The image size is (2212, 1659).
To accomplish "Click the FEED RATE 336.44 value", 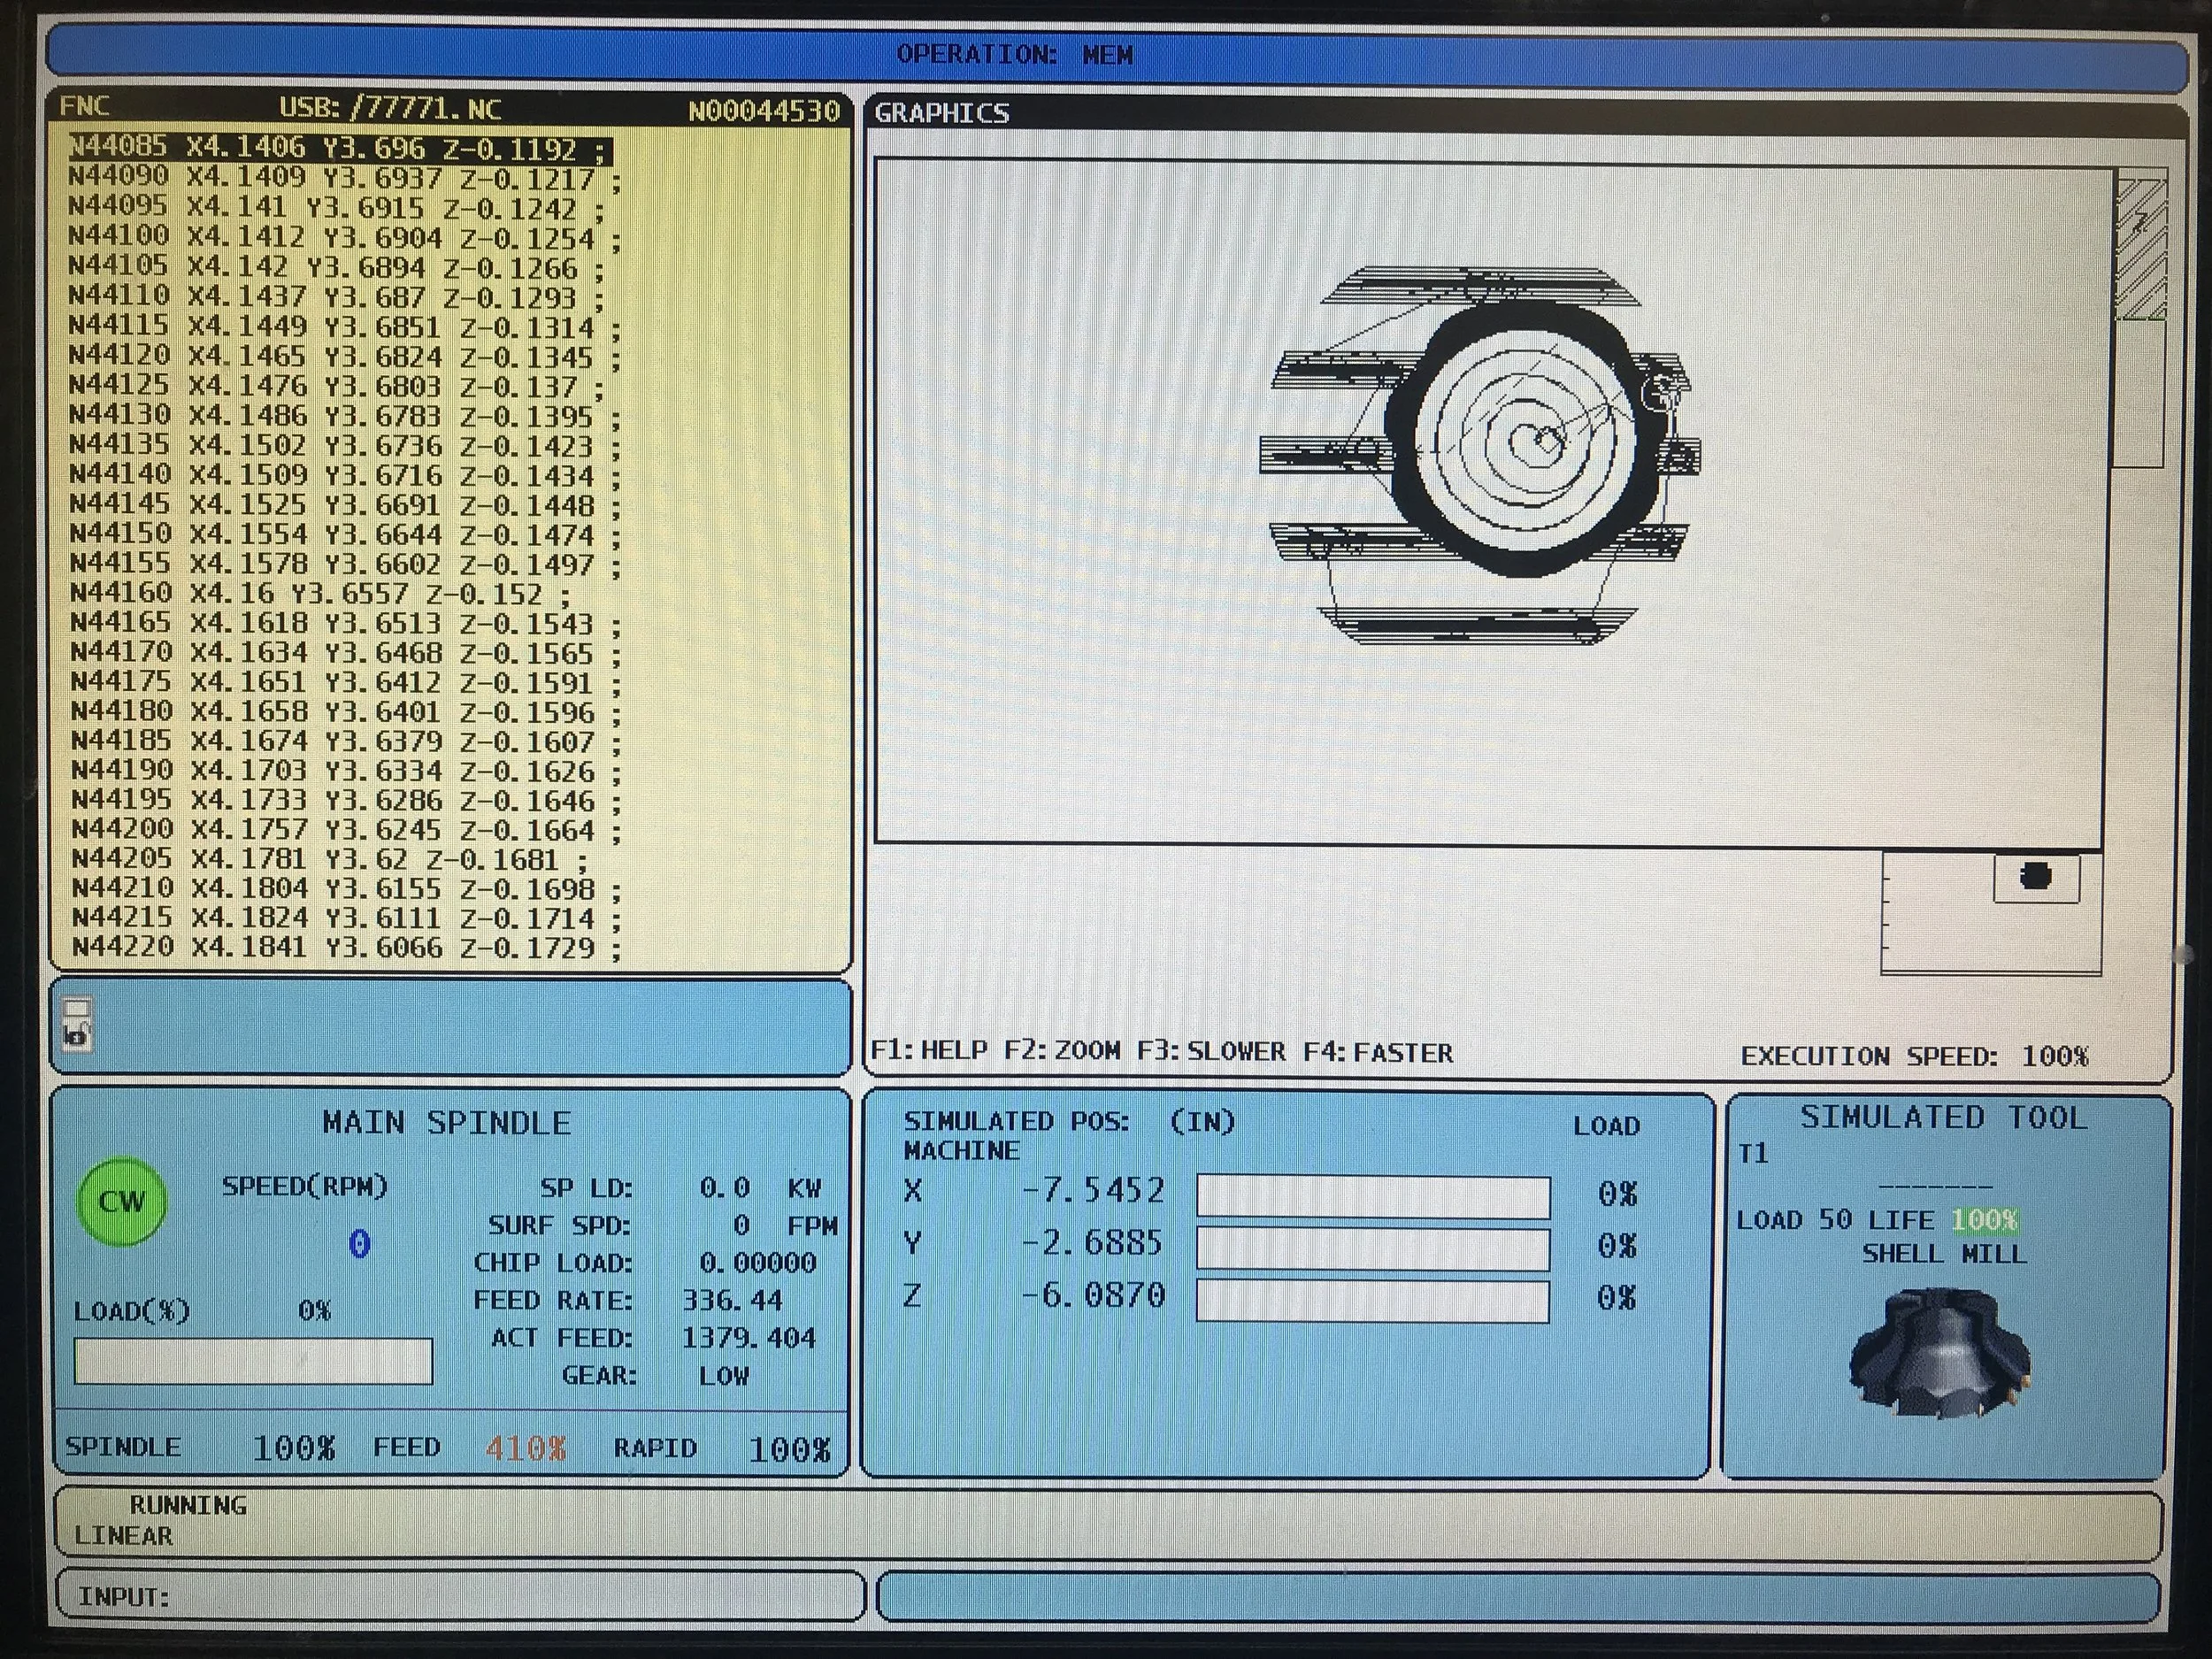I will tap(732, 1300).
